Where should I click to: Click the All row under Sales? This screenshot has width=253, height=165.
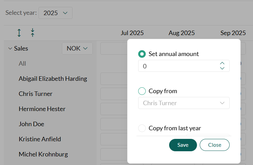coord(22,64)
